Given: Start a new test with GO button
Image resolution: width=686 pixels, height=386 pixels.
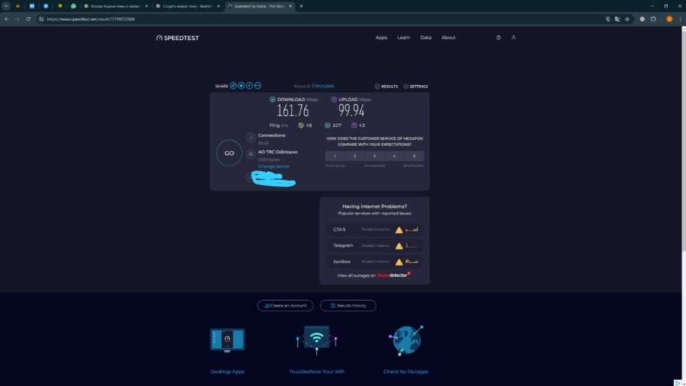Looking at the screenshot, I should (x=229, y=153).
